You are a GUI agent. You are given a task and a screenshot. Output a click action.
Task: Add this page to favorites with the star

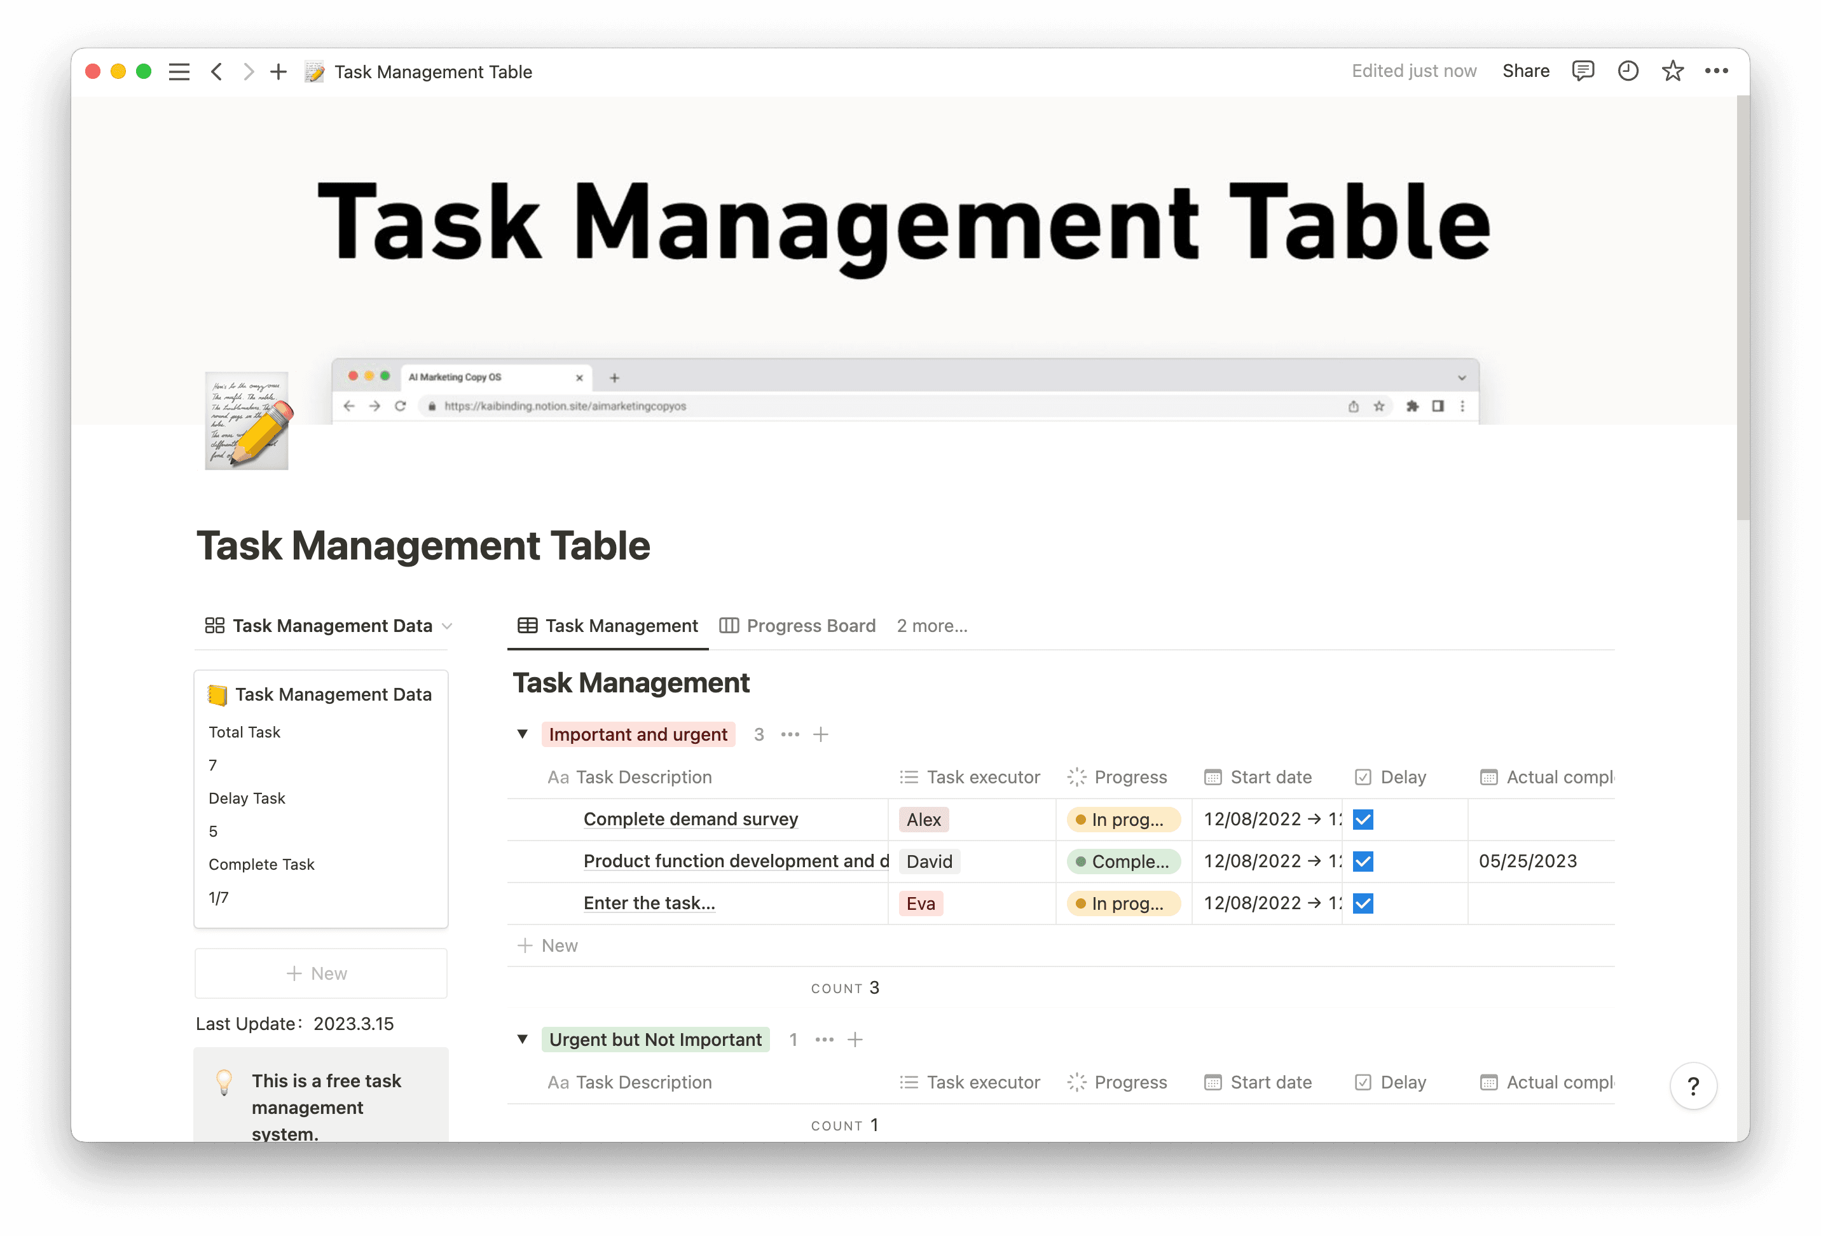click(x=1672, y=71)
